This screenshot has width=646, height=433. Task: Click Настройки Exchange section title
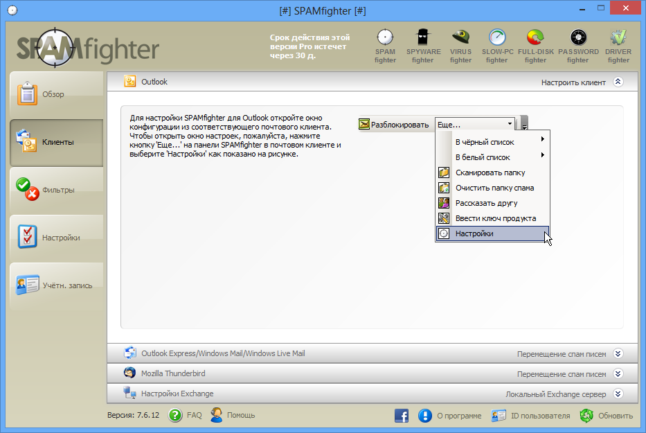177,394
